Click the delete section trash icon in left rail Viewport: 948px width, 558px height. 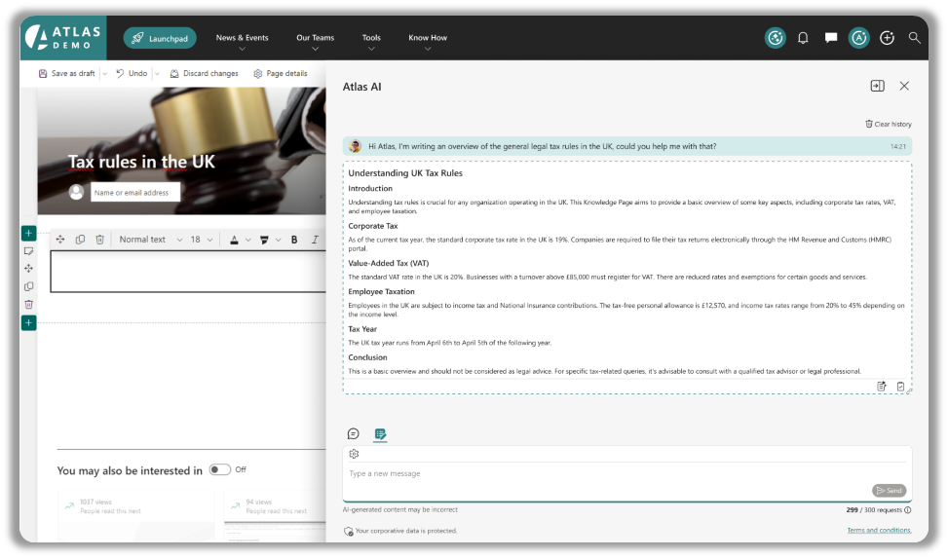pos(28,305)
